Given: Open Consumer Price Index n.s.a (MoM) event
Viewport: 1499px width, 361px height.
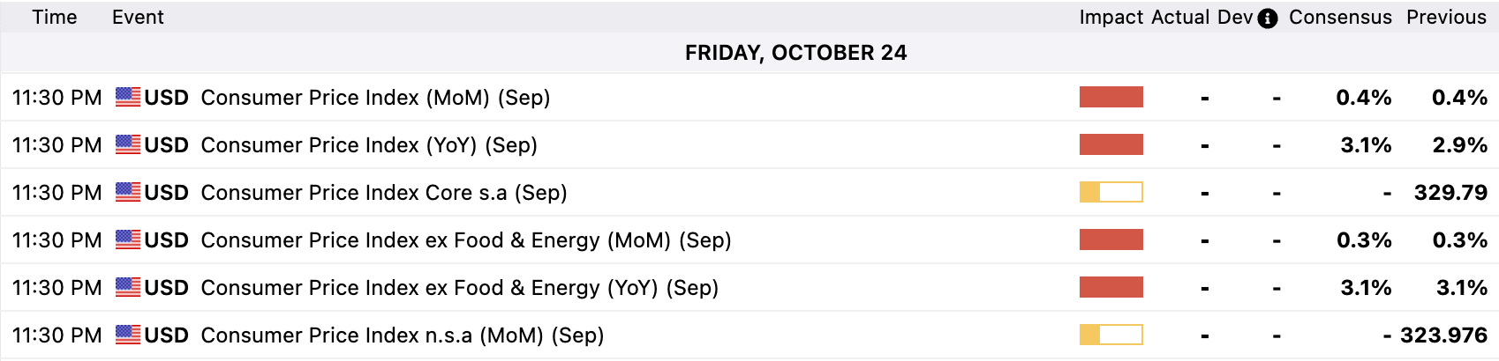Looking at the screenshot, I should pyautogui.click(x=403, y=335).
